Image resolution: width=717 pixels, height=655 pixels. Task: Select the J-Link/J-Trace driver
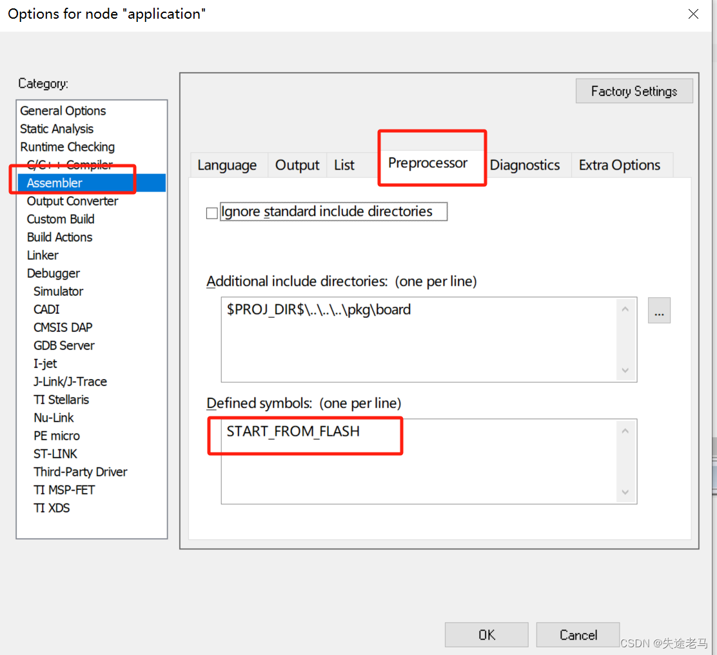pos(70,381)
